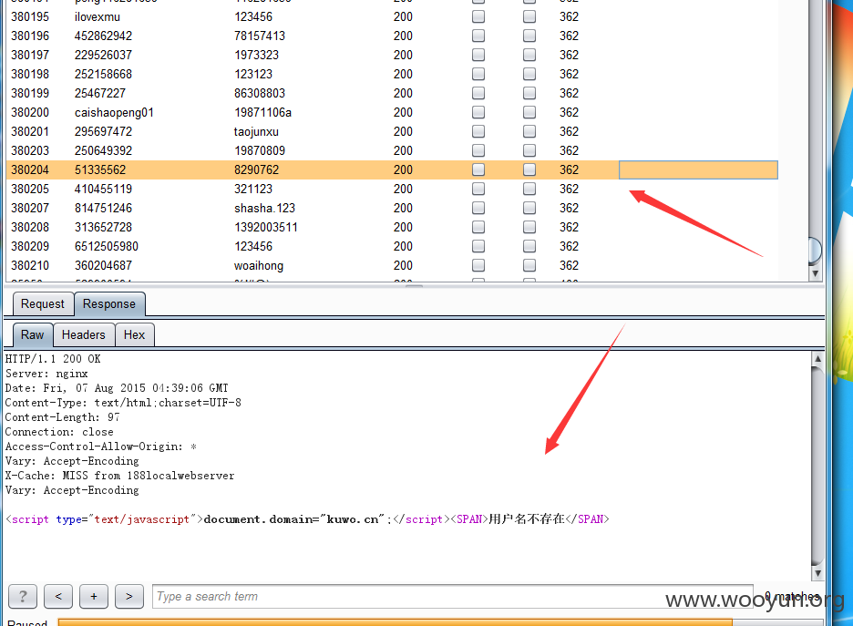Viewport: 853px width, 626px height.
Task: Open the Hex view tab
Action: (x=134, y=335)
